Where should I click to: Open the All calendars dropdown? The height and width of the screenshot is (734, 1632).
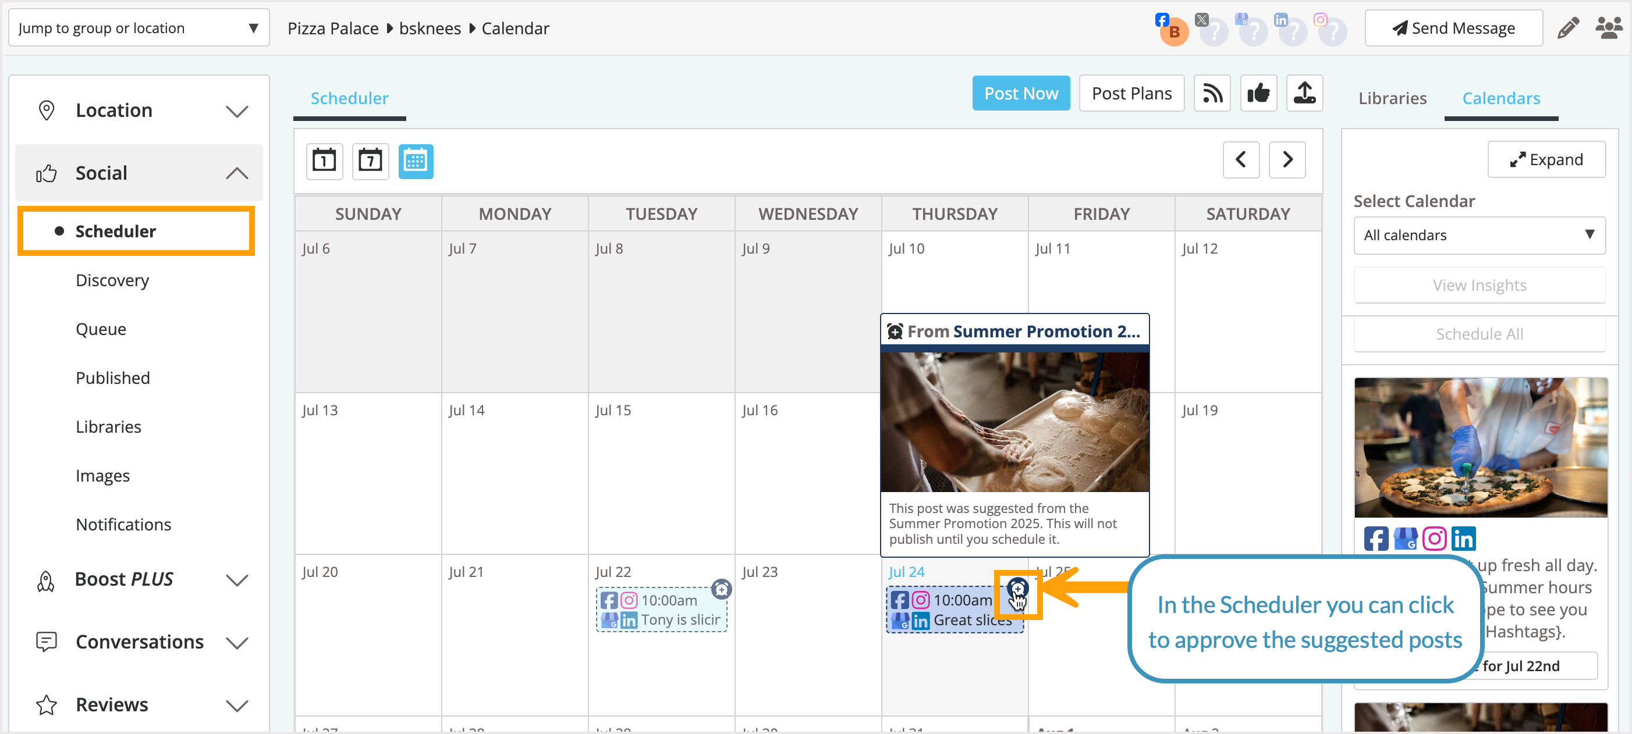(x=1479, y=235)
